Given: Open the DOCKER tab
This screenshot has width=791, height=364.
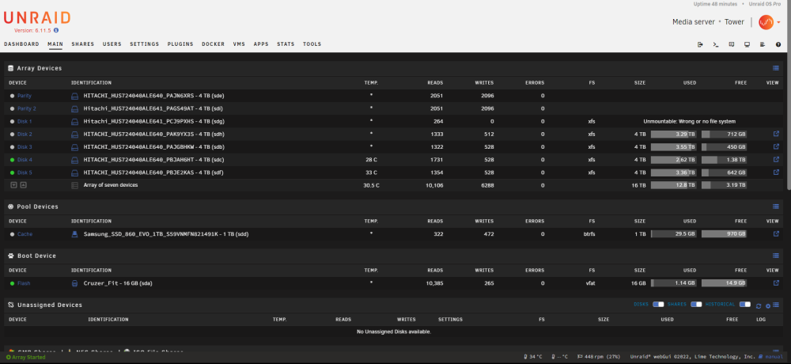Looking at the screenshot, I should point(214,44).
